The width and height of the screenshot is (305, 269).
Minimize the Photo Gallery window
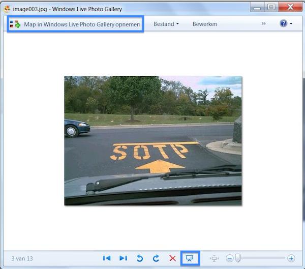[257, 8]
